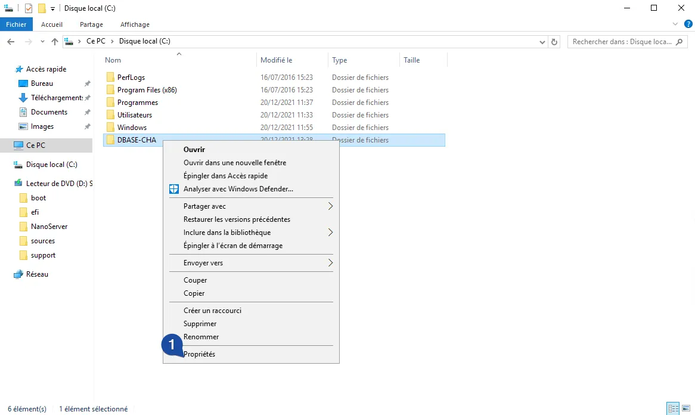Open the Explorer help question mark icon

[688, 24]
